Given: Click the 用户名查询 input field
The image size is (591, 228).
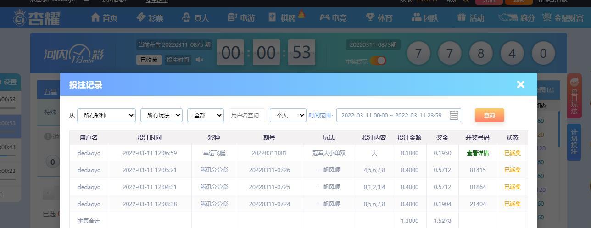Looking at the screenshot, I should 247,115.
